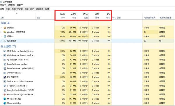Screen dimensions: 175x106
Task: Click the BraveSoftware Update icon (non 32-bit)
Action: click(5, 64)
